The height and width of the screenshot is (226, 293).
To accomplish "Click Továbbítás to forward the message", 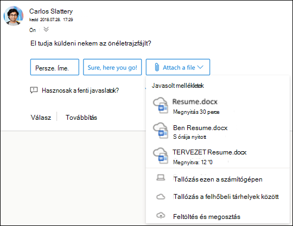I will [81, 118].
